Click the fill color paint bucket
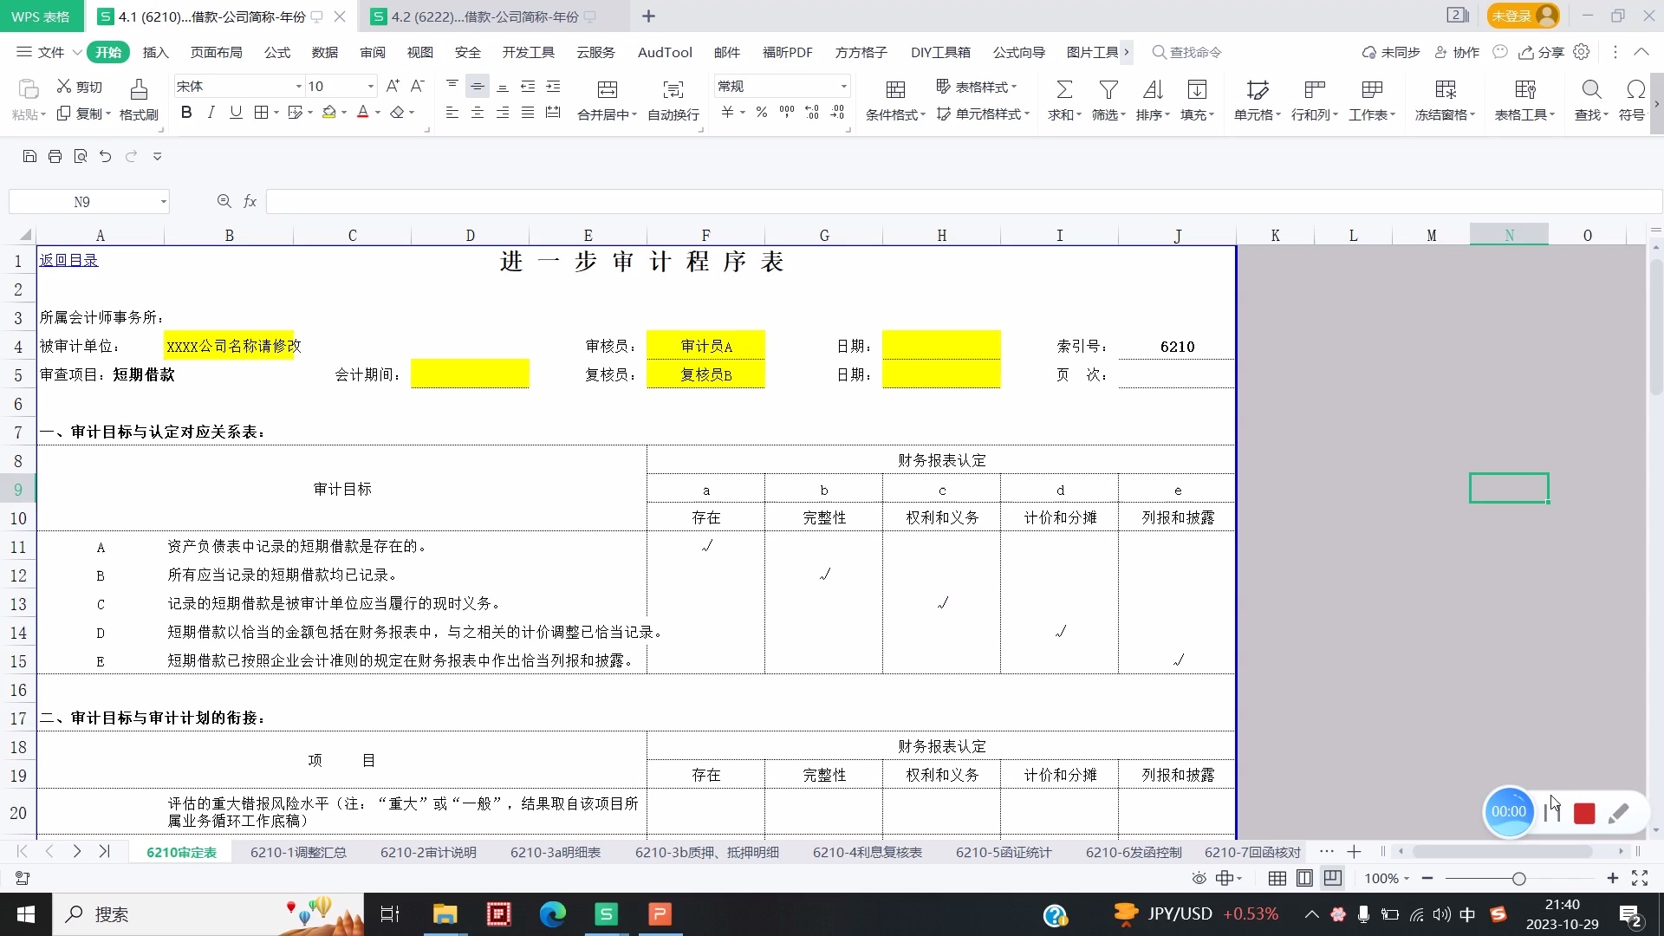Viewport: 1664px width, 936px height. [x=328, y=113]
